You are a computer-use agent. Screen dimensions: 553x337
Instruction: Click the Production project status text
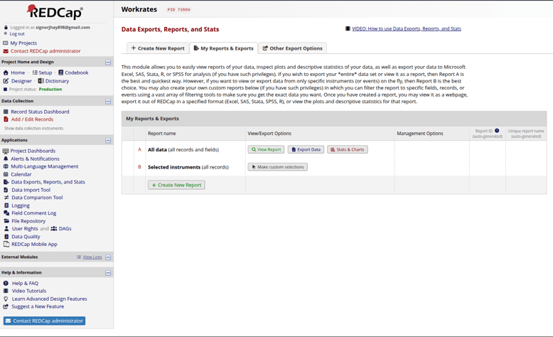[x=50, y=90]
